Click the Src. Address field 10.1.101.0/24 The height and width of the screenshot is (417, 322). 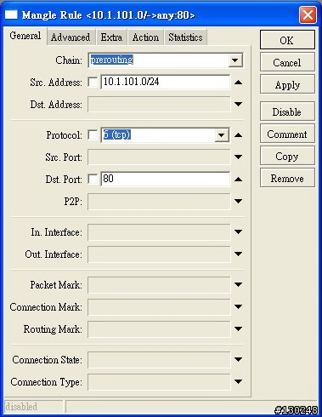click(166, 83)
